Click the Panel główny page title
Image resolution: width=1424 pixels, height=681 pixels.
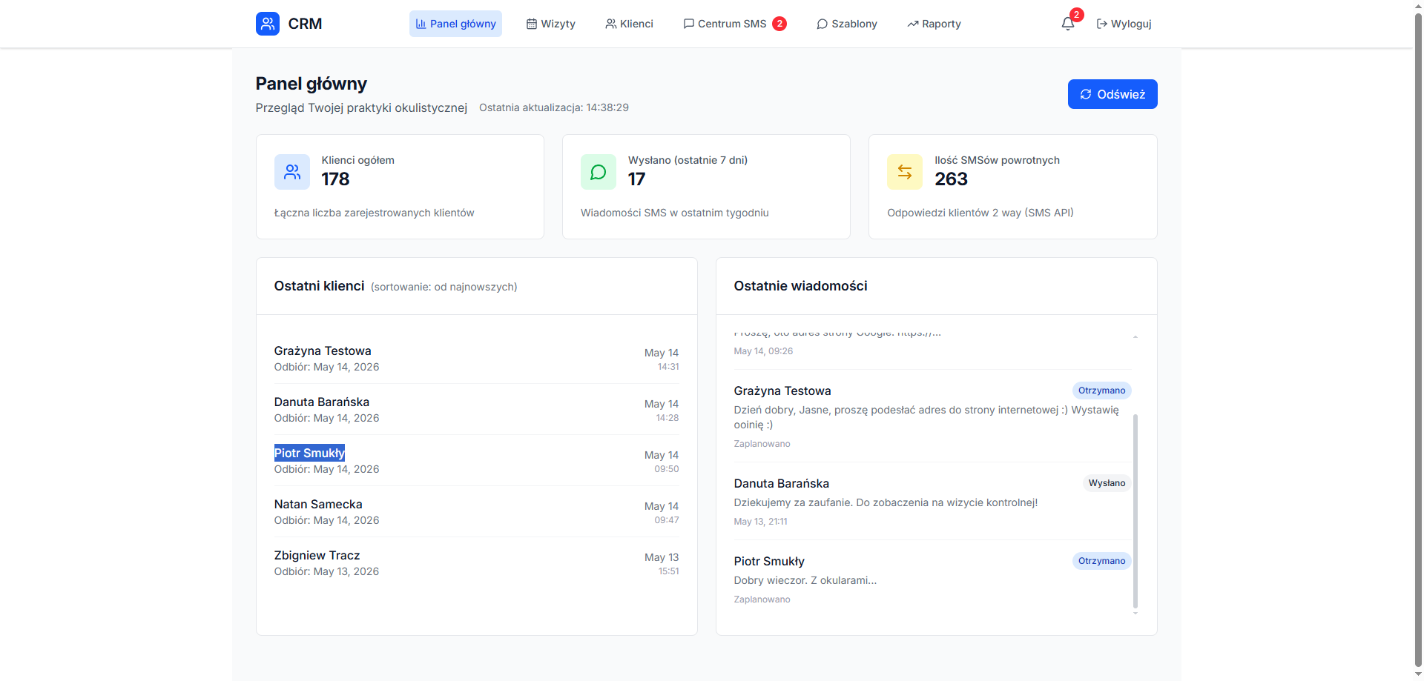[311, 84]
